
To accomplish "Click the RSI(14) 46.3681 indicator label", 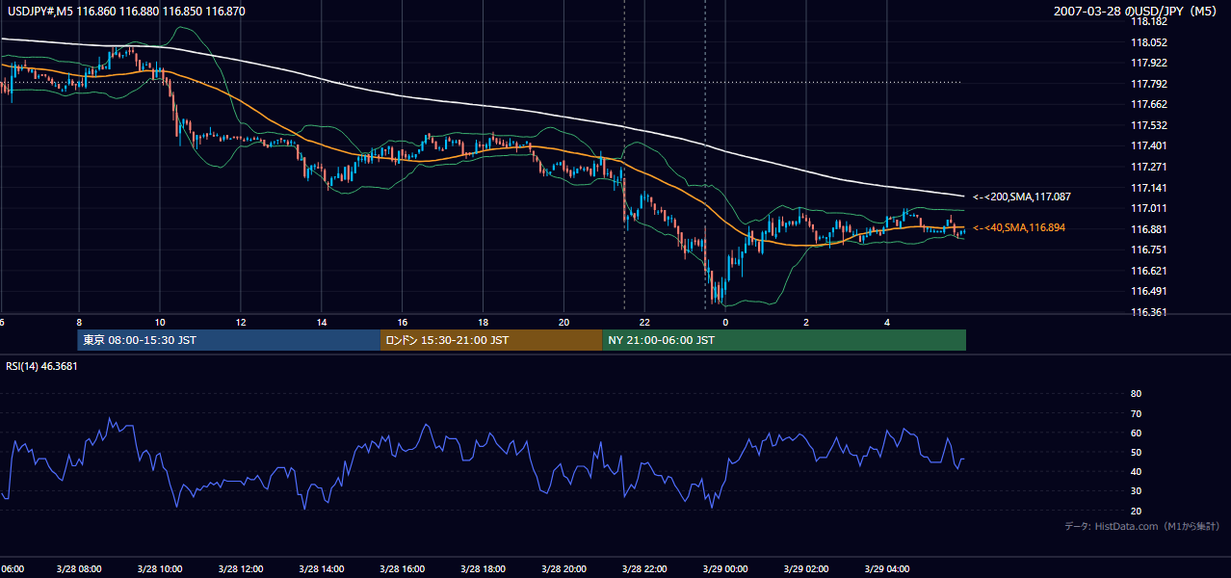I will coord(41,366).
